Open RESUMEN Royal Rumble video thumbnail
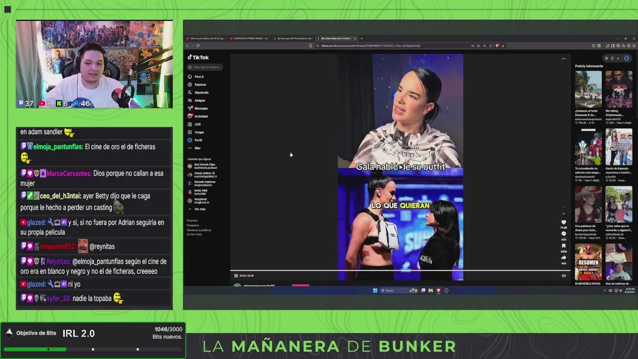 tap(588, 262)
